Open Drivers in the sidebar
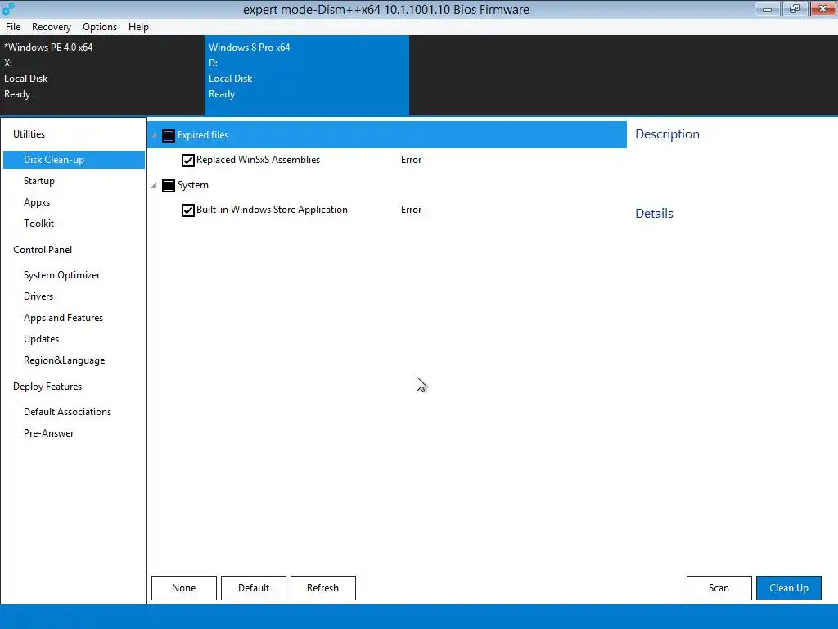The height and width of the screenshot is (629, 838). (38, 296)
